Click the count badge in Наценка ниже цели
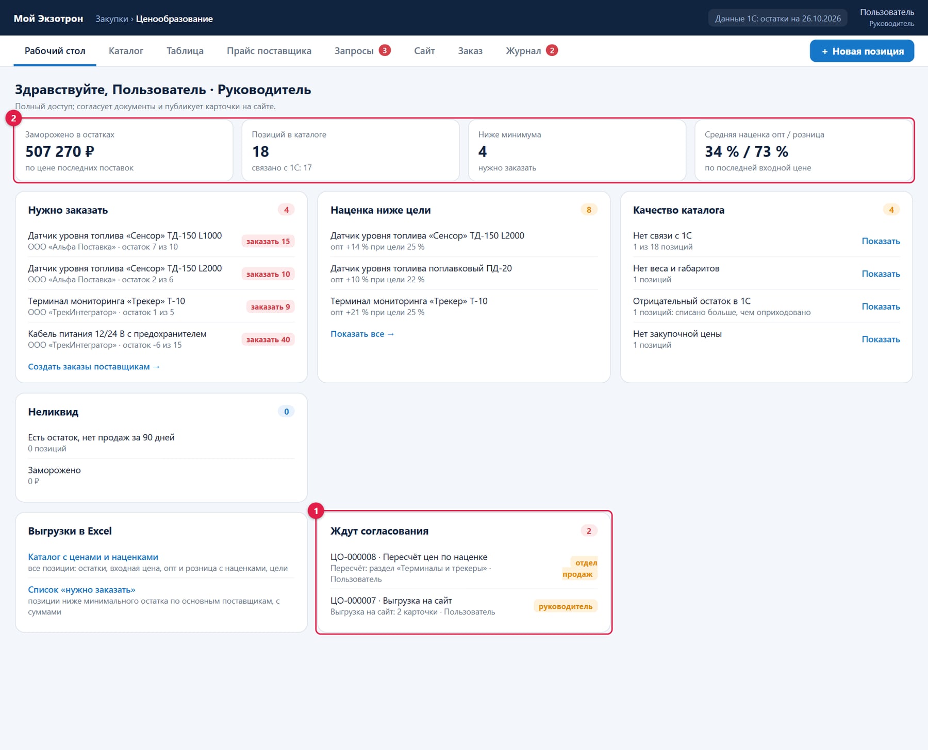The width and height of the screenshot is (928, 750). pyautogui.click(x=589, y=210)
